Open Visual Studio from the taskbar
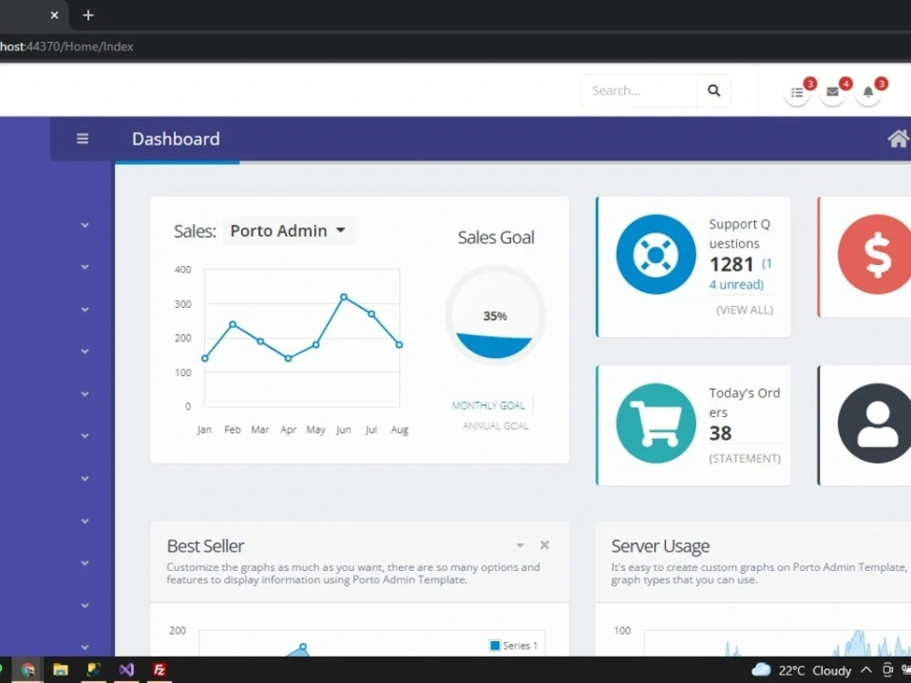Viewport: 911px width, 683px height. 126,670
